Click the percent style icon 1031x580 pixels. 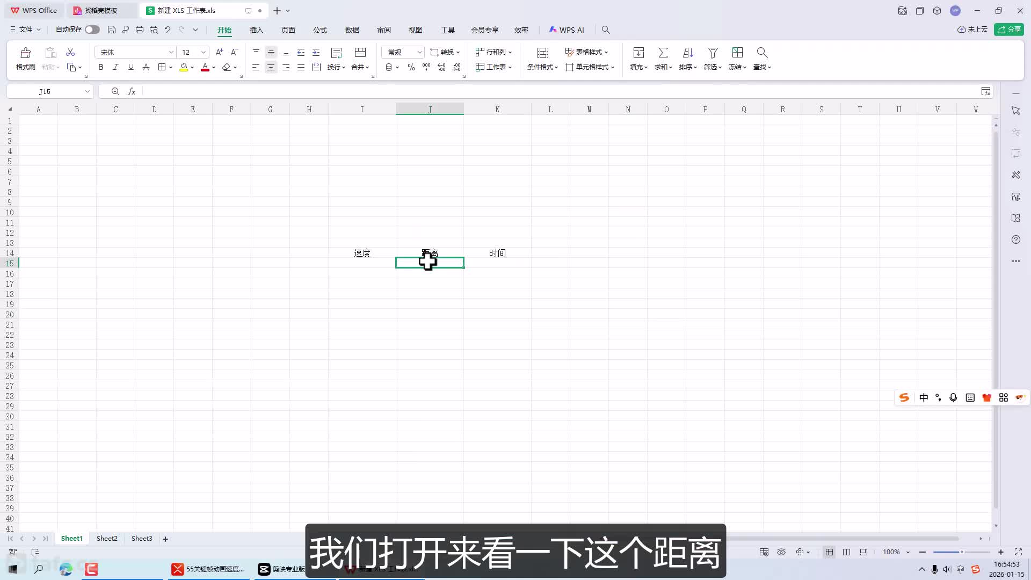pos(411,67)
